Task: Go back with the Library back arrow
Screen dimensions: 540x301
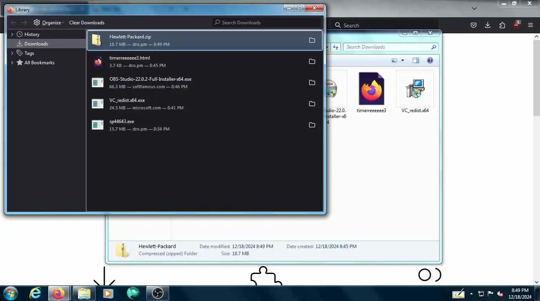Action: click(14, 23)
